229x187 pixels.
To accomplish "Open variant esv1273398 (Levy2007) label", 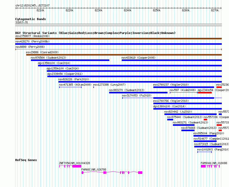I will pos(109,85).
